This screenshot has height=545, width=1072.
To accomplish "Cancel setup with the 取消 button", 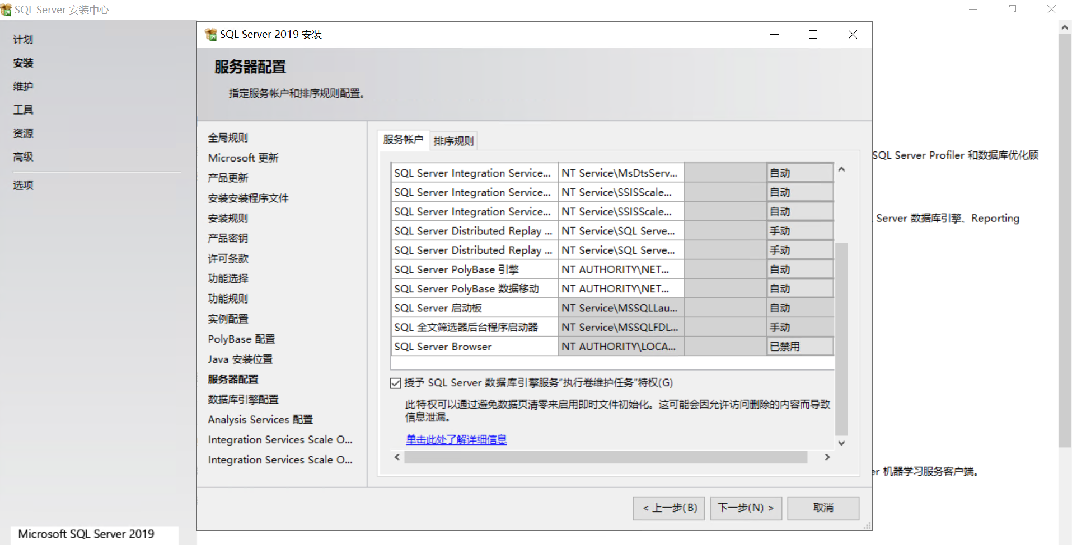I will [823, 508].
